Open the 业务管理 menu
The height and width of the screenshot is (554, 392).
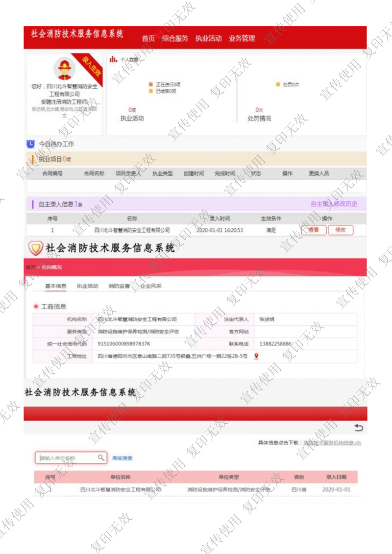coord(242,38)
